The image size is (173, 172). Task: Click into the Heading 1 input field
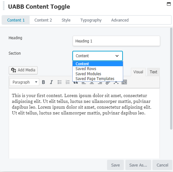point(116,41)
